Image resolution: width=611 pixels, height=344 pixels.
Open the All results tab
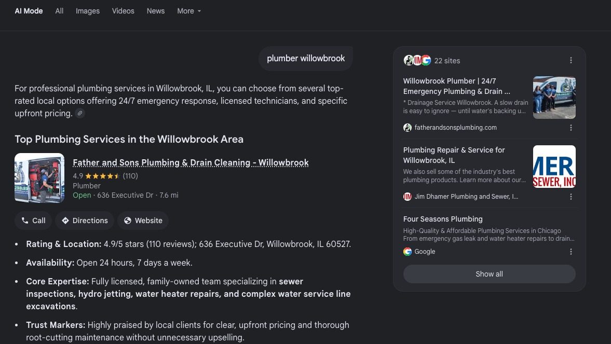point(59,11)
